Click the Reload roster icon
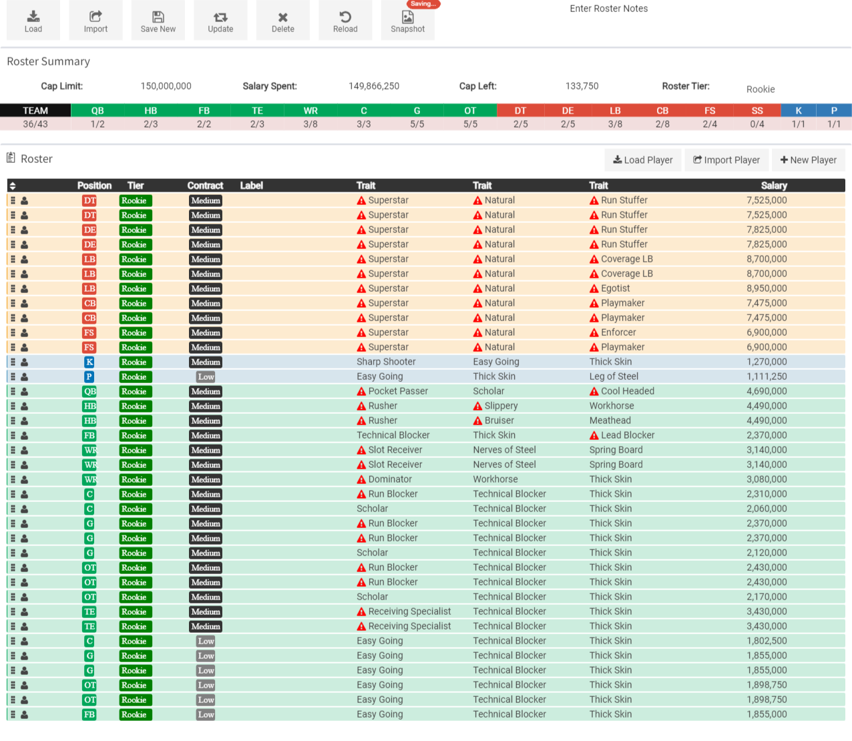The width and height of the screenshot is (852, 741). (x=345, y=17)
